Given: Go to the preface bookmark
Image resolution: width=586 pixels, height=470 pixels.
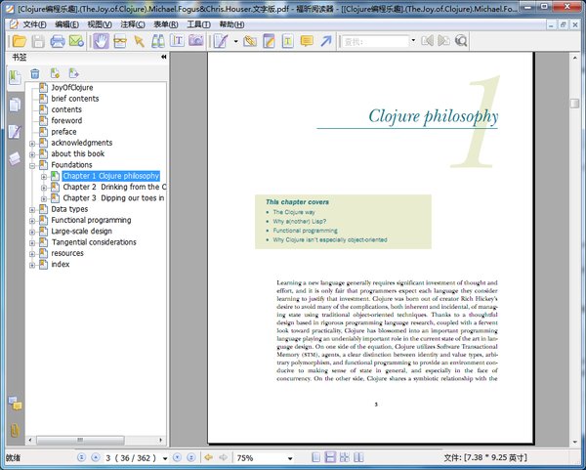Looking at the screenshot, I should [63, 132].
